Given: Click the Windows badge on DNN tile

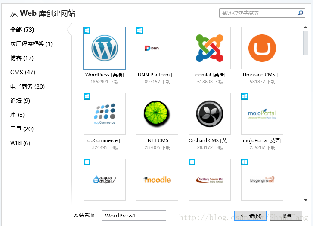Looking at the screenshot, I should click(x=139, y=31).
